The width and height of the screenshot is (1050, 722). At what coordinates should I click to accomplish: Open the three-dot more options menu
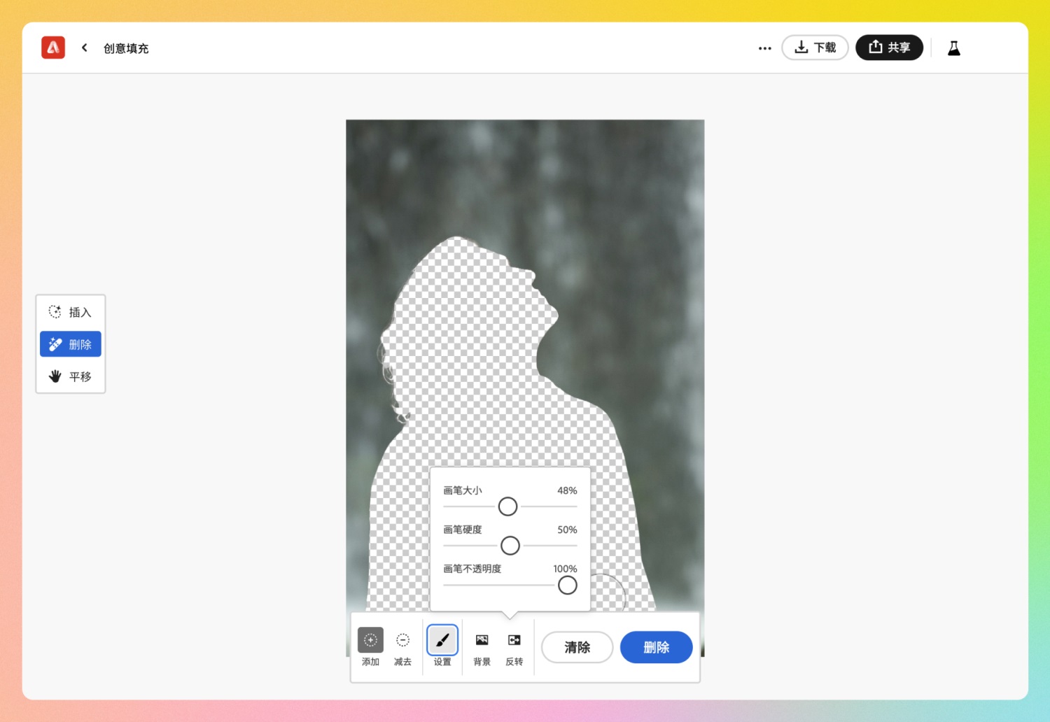(764, 48)
